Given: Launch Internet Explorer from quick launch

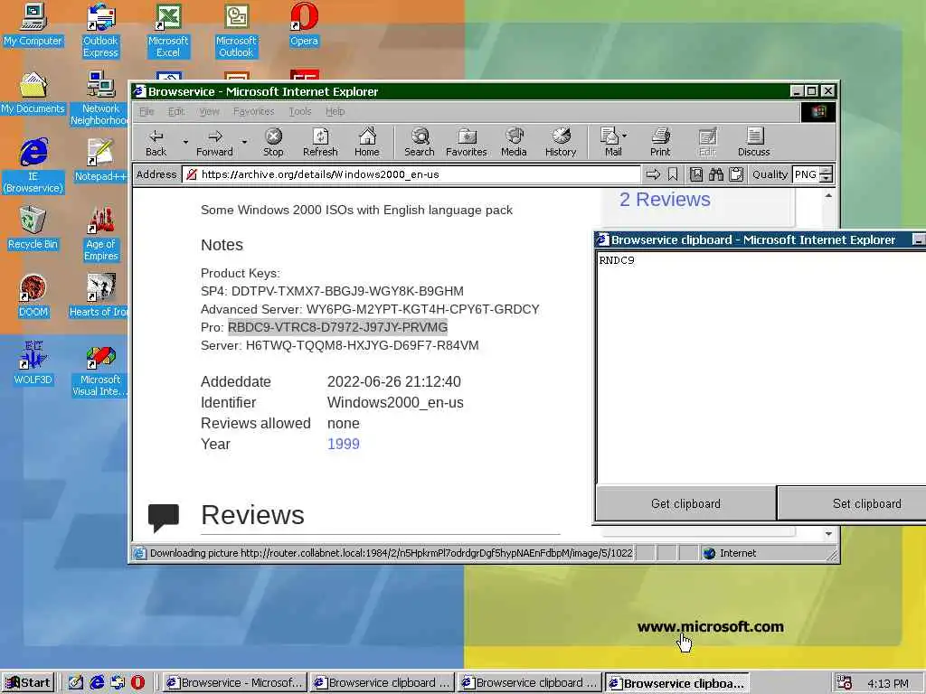Looking at the screenshot, I should point(97,682).
